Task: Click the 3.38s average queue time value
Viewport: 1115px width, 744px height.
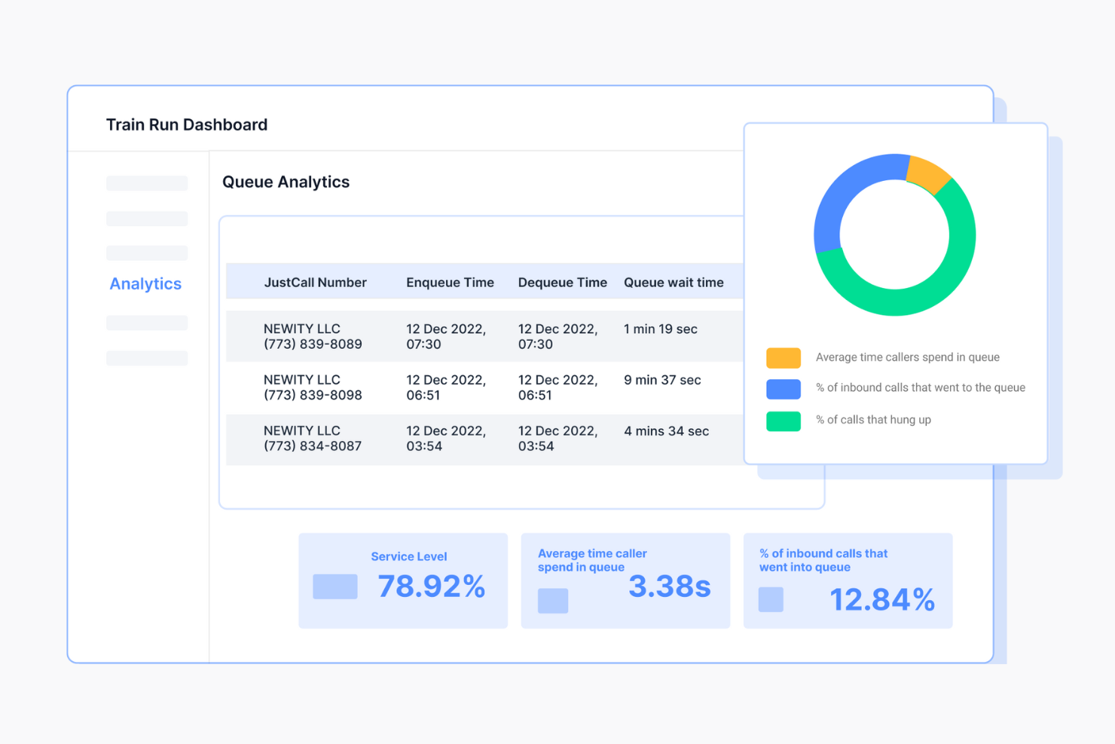Action: (670, 586)
